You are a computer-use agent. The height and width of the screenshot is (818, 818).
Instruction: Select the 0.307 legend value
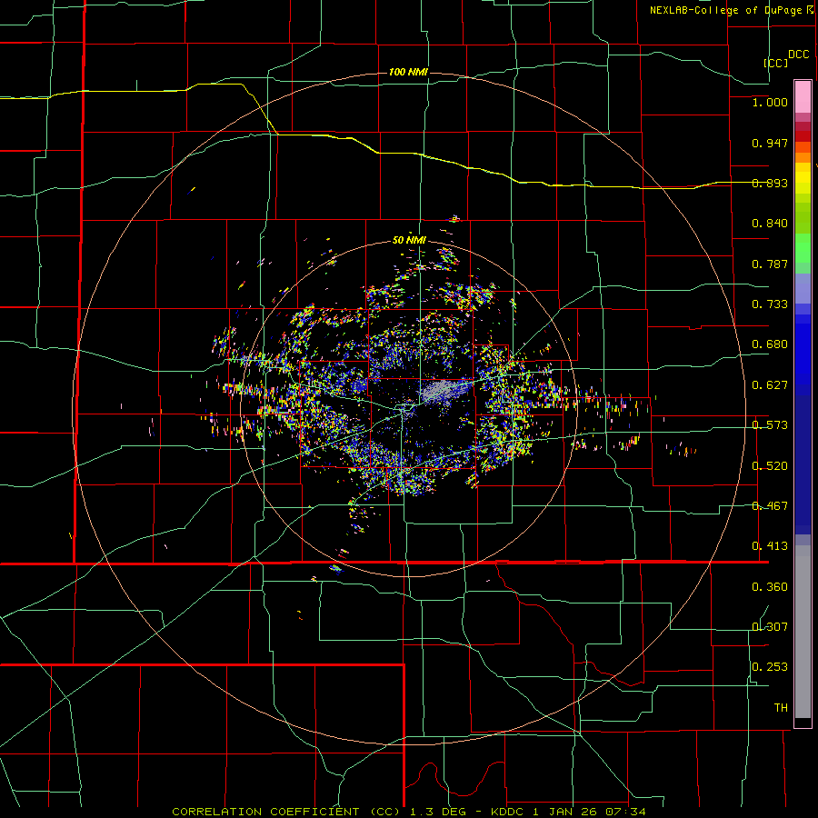pos(770,627)
